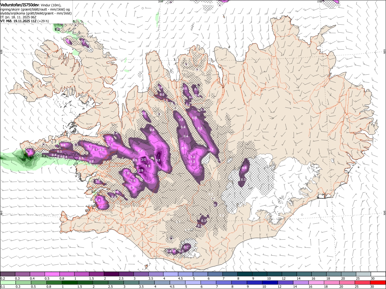The image size is (386, 289).
Task: Pick the top legend swatch between 25 and 30
Action: click(364, 274)
